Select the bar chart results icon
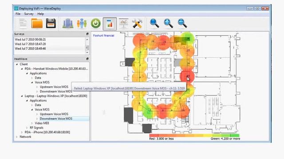284x159 pixels. [x=110, y=23]
